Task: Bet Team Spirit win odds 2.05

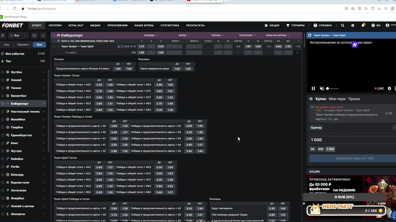Action: 161,46
